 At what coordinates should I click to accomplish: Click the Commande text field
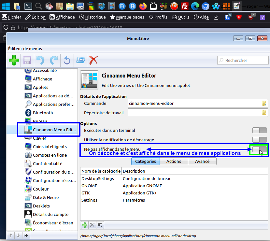194,104
